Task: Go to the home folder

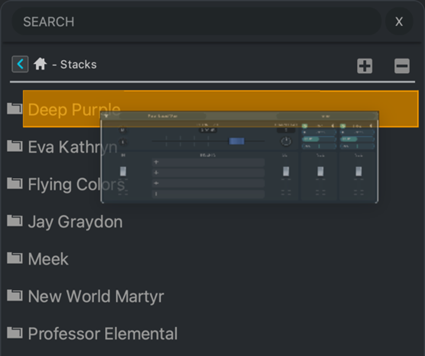Action: coord(40,64)
